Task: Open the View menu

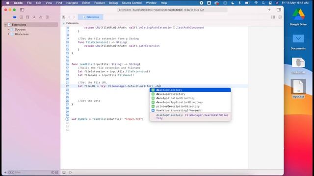Action: (49, 3)
